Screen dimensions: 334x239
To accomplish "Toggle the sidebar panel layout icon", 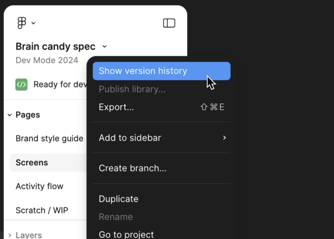I will [x=169, y=23].
